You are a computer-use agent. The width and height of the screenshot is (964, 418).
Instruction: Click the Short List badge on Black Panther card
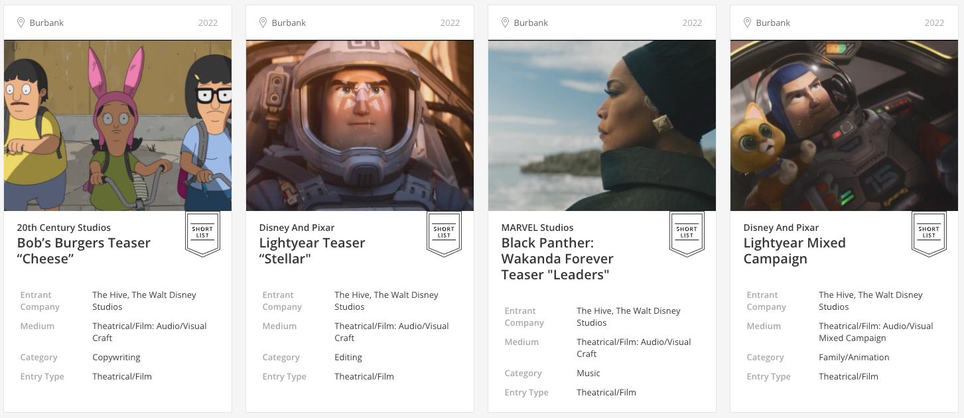(687, 234)
